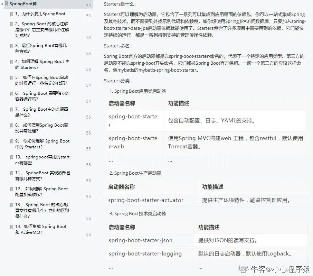Click page number 56 beside bookmark item 14
The image size is (313, 276).
tap(88, 234)
